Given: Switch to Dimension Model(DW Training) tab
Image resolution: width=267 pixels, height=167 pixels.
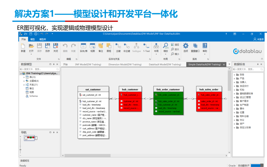Looking at the screenshot, I should coord(125,65).
